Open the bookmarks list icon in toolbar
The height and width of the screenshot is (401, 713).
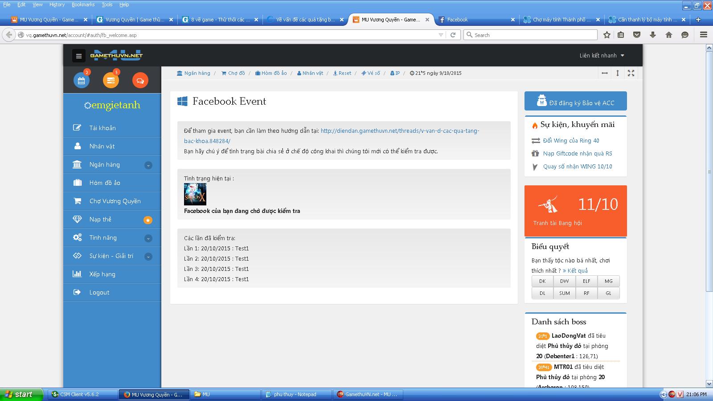point(621,35)
